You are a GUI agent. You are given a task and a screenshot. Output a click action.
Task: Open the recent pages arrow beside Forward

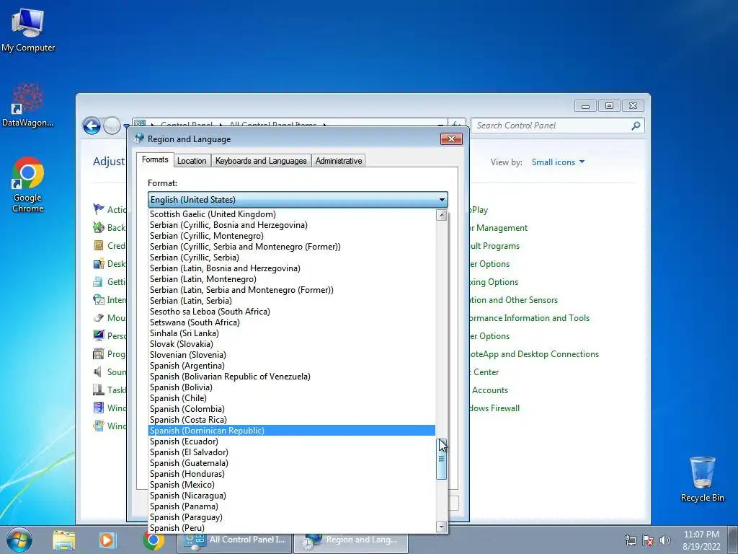coord(126,126)
